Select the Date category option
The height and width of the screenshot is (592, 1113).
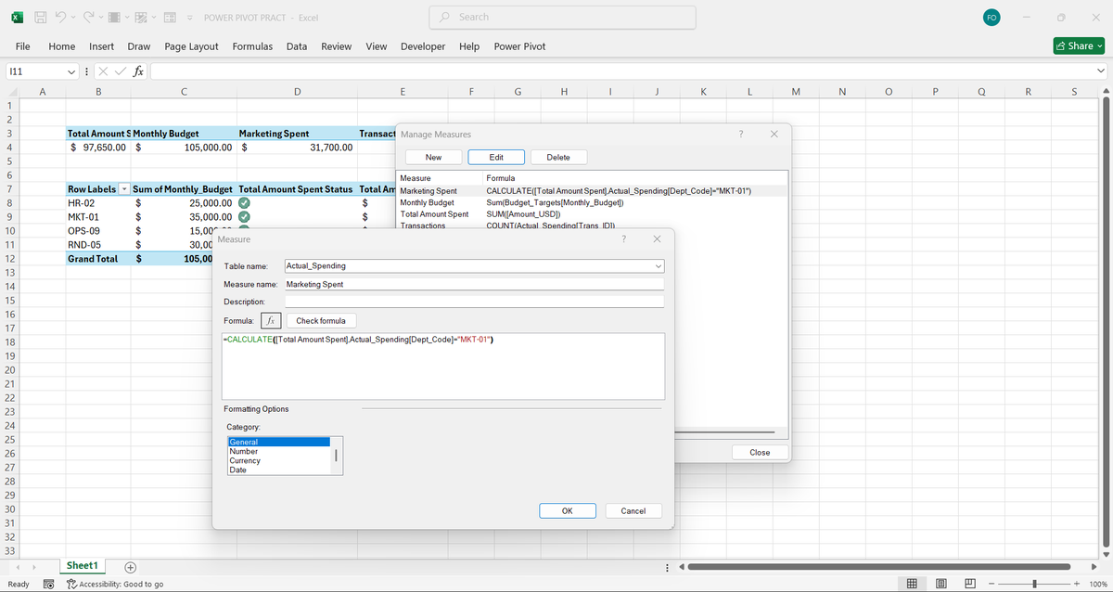click(x=279, y=470)
